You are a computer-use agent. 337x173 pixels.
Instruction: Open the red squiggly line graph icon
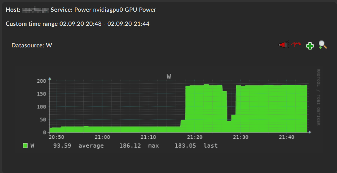(296, 44)
